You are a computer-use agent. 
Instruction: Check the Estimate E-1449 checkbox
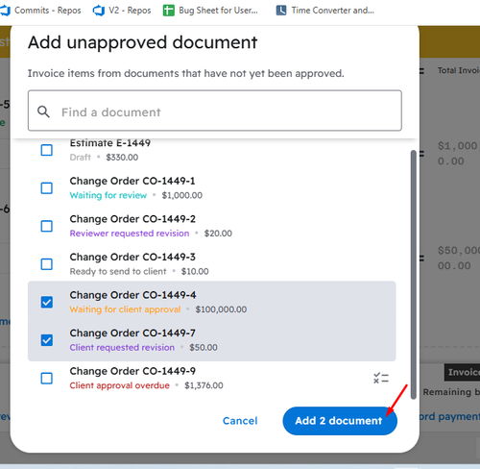tap(47, 150)
